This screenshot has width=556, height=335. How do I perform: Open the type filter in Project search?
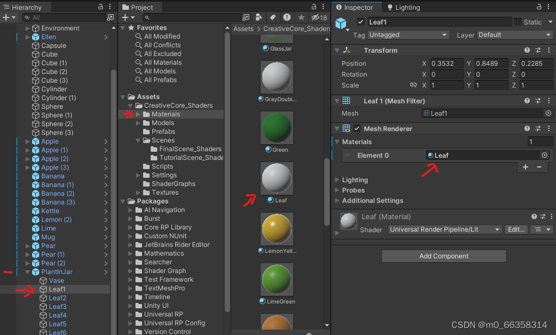click(x=258, y=17)
